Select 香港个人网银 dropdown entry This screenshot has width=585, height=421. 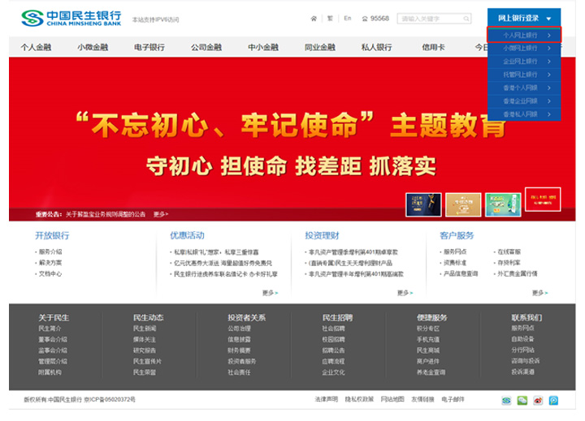(523, 88)
